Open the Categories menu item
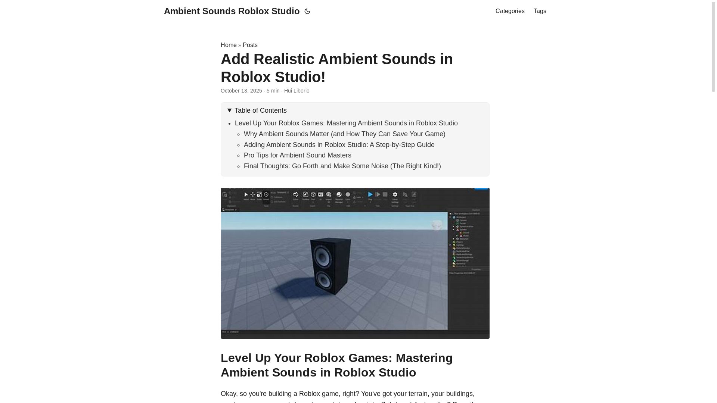 pos(510,11)
